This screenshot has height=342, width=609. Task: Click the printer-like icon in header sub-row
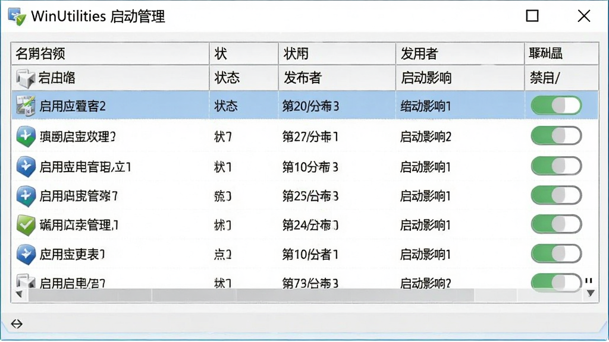coord(26,78)
